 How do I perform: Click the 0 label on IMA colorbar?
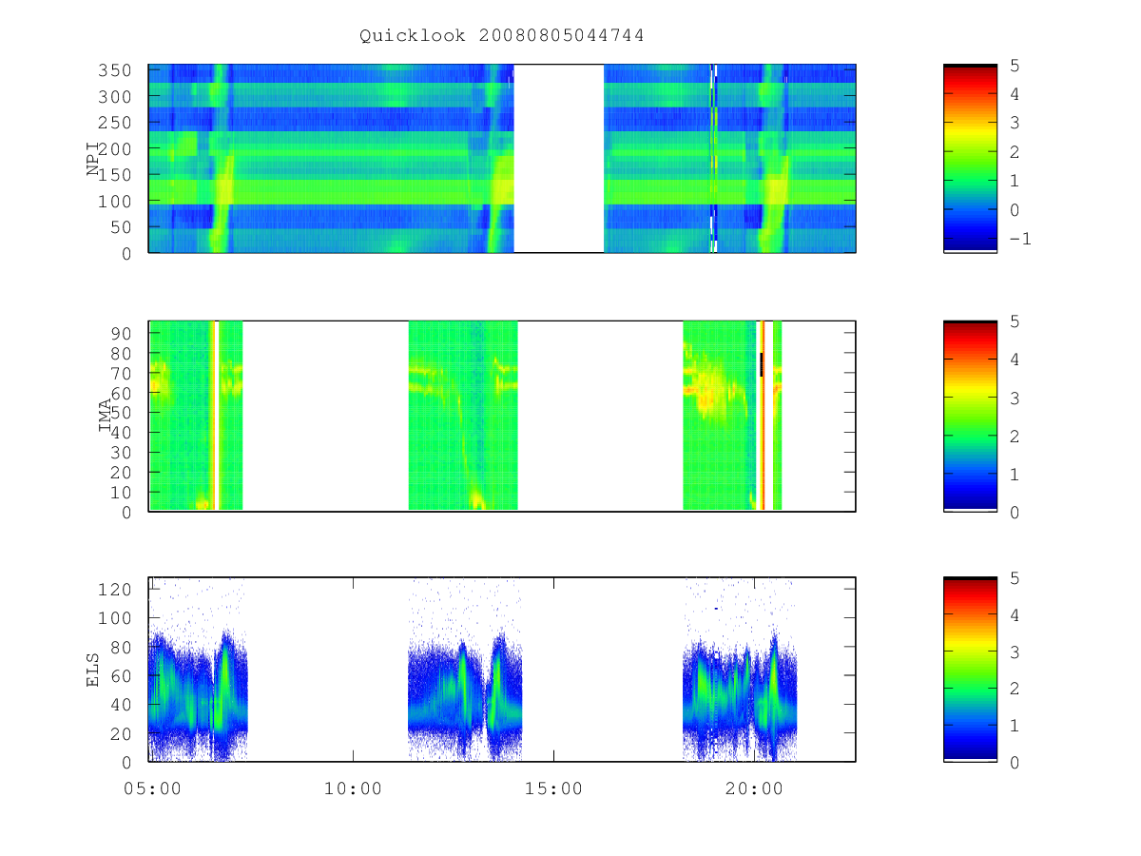[1015, 512]
